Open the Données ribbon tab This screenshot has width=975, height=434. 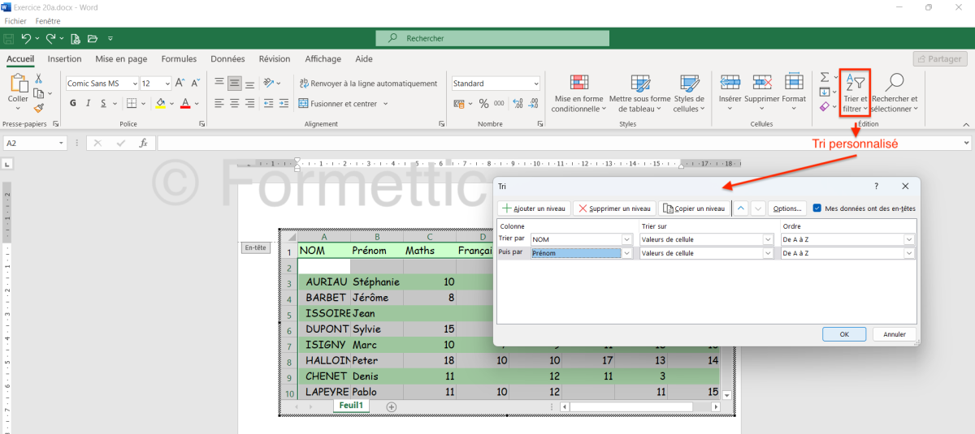coord(227,59)
